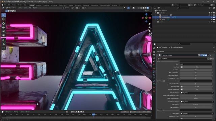Toggle GeometryNodes modifier viewport visibility
The width and height of the screenshot is (216, 121).
(204, 55)
